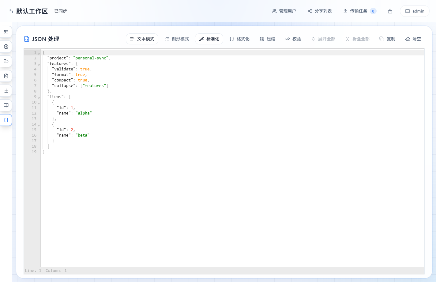This screenshot has width=436, height=282.
Task: Click the 默认工作区 workspace title
Action: pos(32,11)
